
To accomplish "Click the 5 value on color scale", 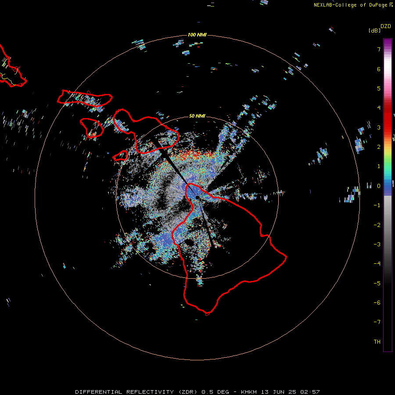I will tap(379, 88).
